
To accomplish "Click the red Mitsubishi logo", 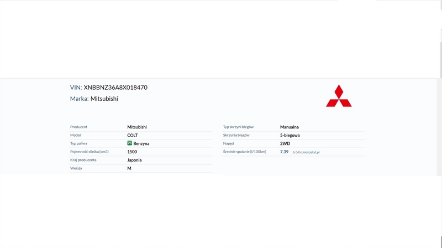I will click(339, 95).
